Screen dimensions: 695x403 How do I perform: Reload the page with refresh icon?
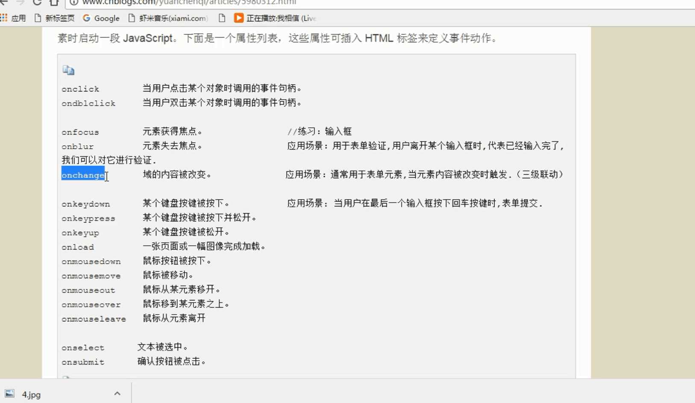[37, 2]
